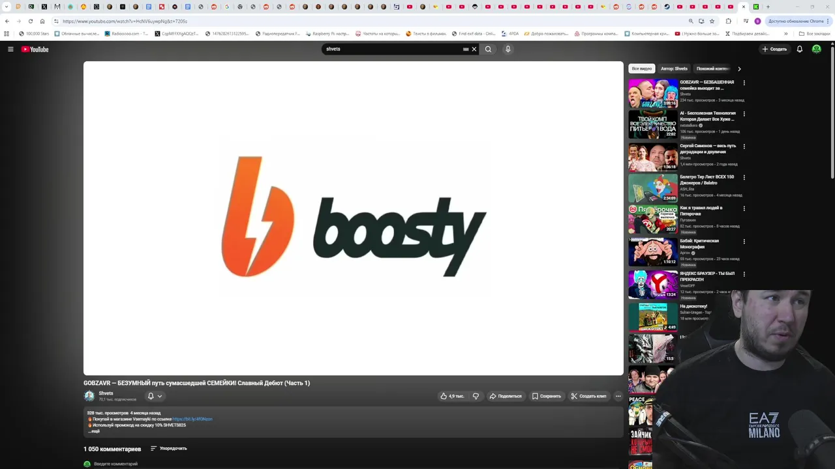Open the 4PDA bookmark
Image resolution: width=835 pixels, height=469 pixels.
[510, 33]
